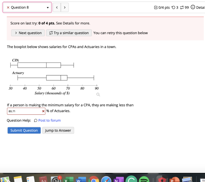Open Dictionary from the dock
The height and width of the screenshot is (182, 205).
click(x=43, y=179)
